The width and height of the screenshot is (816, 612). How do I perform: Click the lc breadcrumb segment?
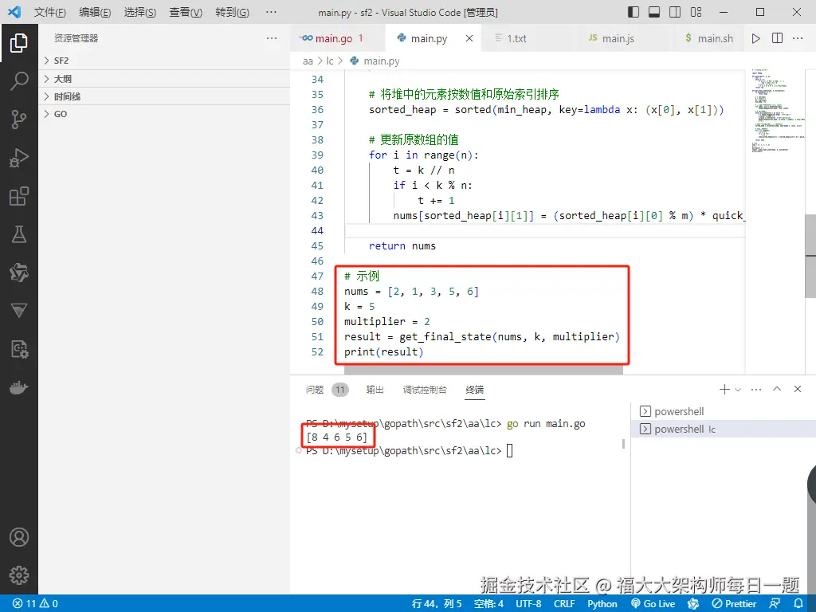(x=330, y=61)
